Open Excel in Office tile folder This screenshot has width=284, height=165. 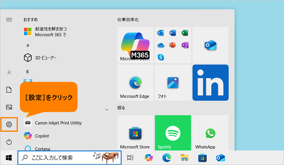coord(185,33)
